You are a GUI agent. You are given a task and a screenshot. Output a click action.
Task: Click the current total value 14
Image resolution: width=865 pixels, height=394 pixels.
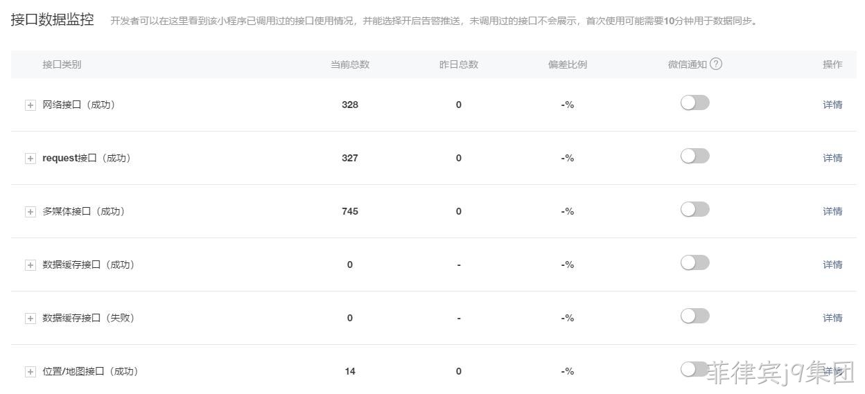point(350,371)
